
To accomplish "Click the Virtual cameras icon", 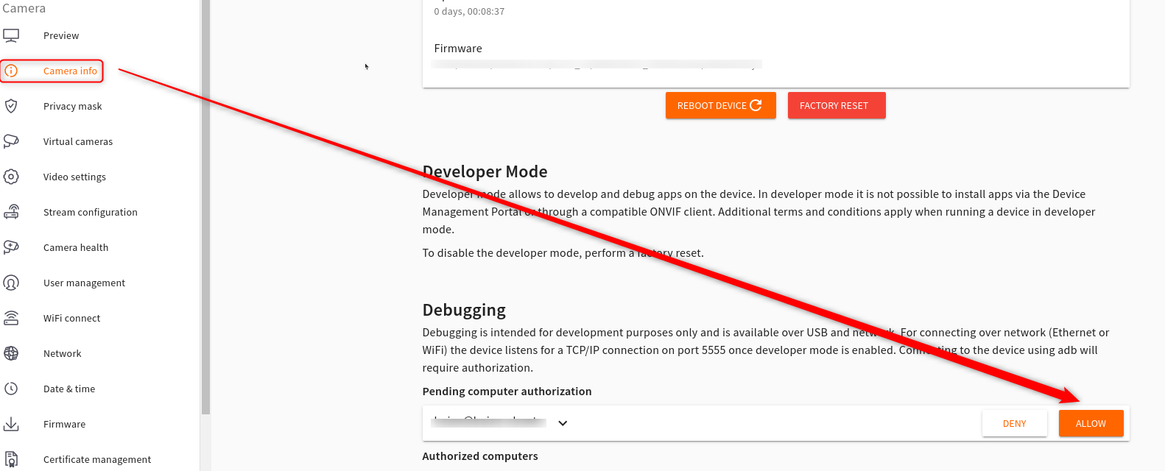I will pyautogui.click(x=11, y=141).
